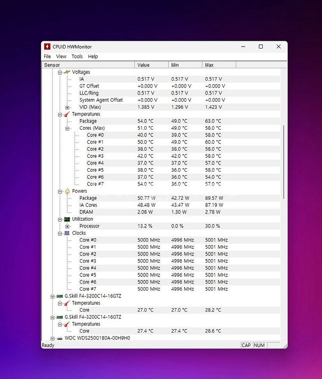Click the 1.423 V max VID value
This screenshot has width=322, height=379.
click(213, 107)
